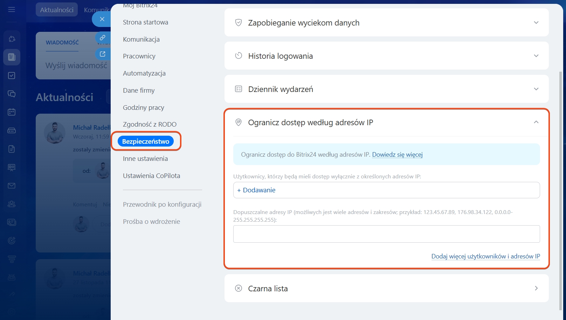Viewport: 566px width, 320px height.
Task: Go to Ustawienia CoPilota menu item
Action: pyautogui.click(x=151, y=176)
